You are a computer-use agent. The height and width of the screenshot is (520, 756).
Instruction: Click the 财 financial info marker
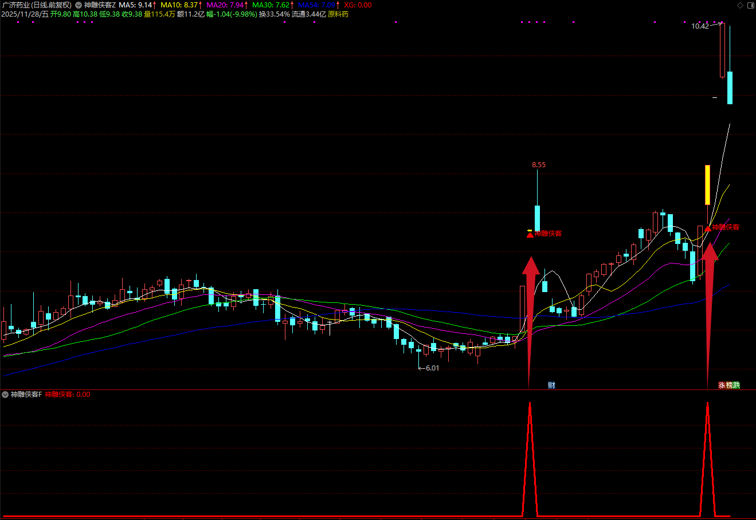pyautogui.click(x=551, y=385)
